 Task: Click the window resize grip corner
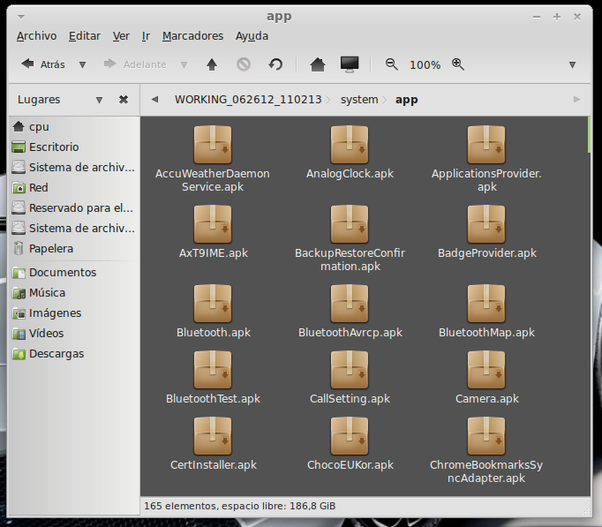point(586,510)
